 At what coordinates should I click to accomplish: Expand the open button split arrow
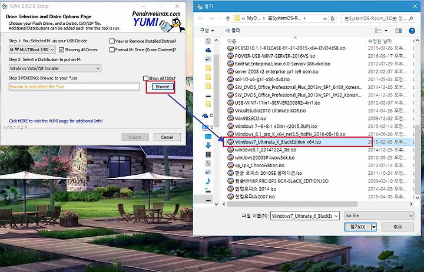pyautogui.click(x=374, y=227)
